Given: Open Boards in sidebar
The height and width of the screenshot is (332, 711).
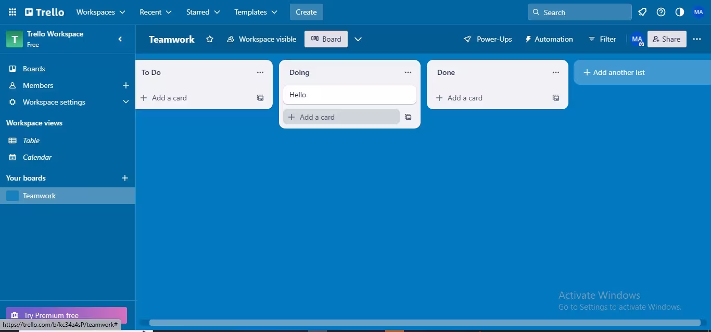Looking at the screenshot, I should 68,69.
